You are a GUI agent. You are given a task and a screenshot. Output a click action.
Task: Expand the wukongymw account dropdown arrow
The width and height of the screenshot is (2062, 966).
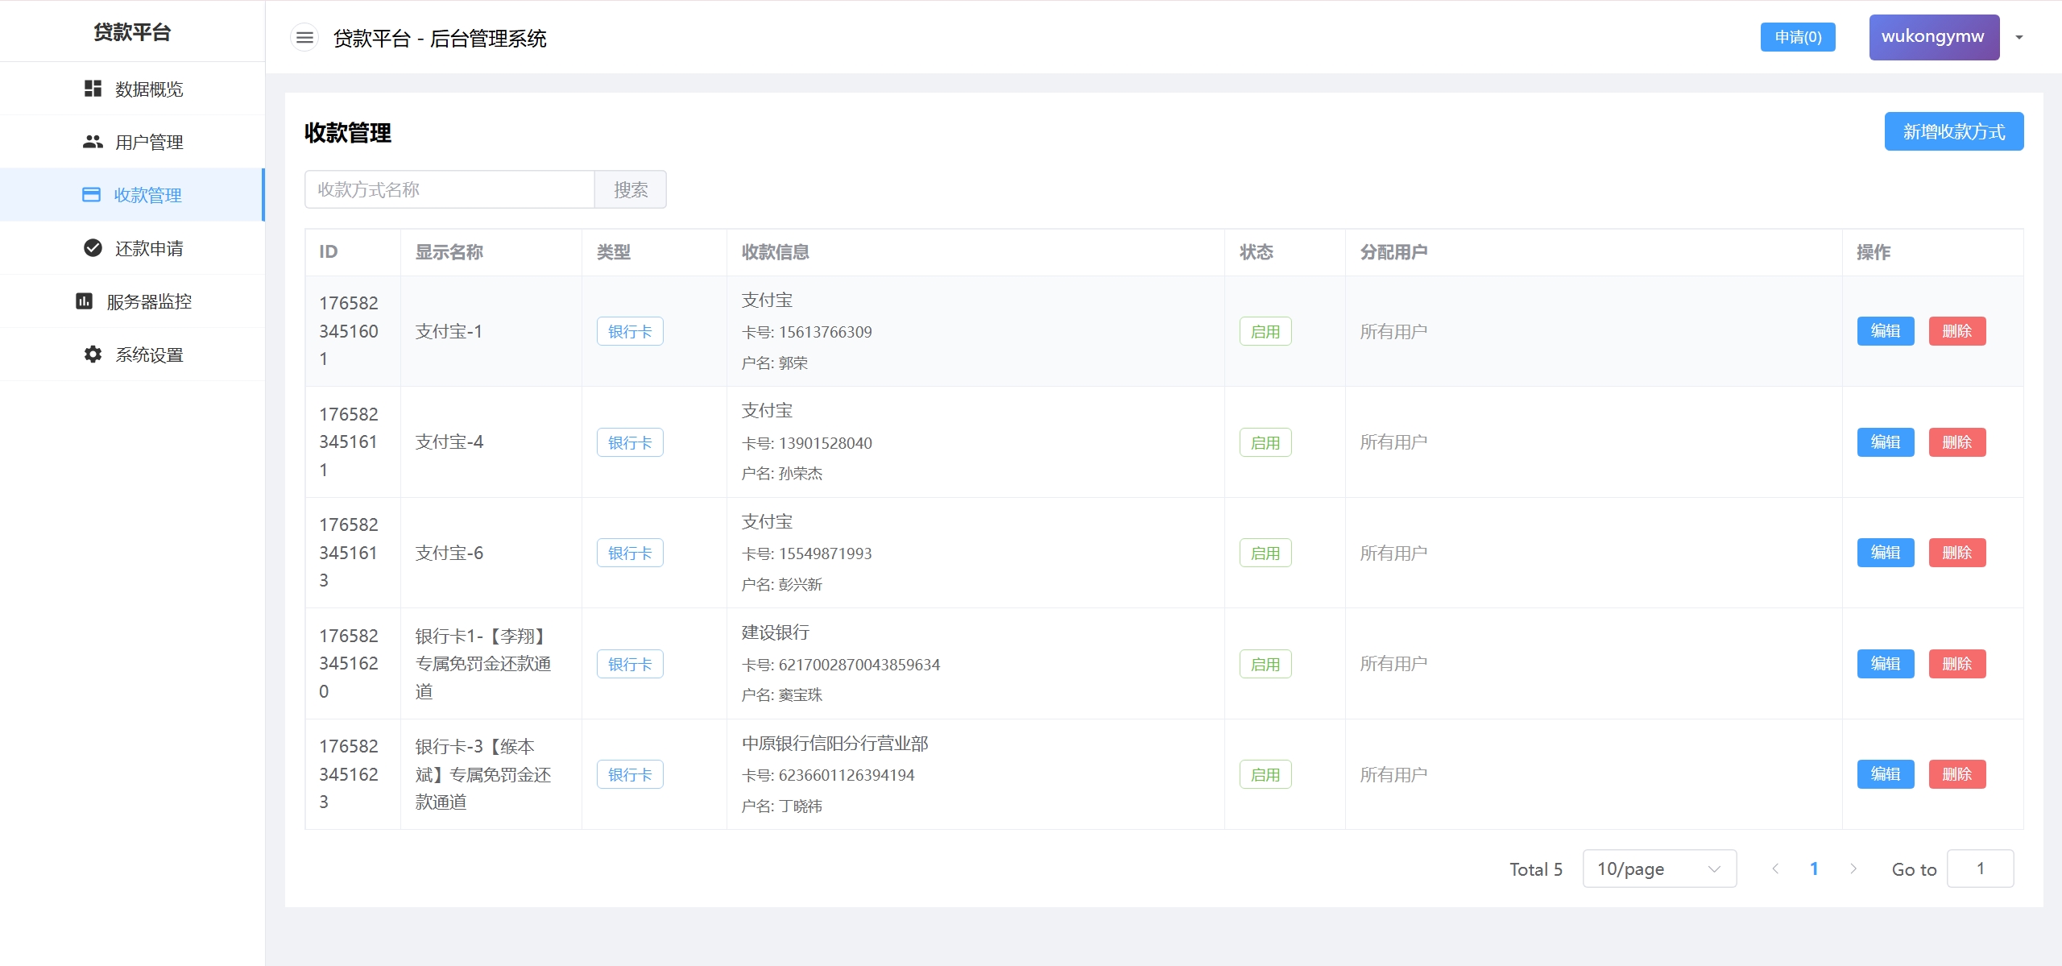click(x=2019, y=37)
